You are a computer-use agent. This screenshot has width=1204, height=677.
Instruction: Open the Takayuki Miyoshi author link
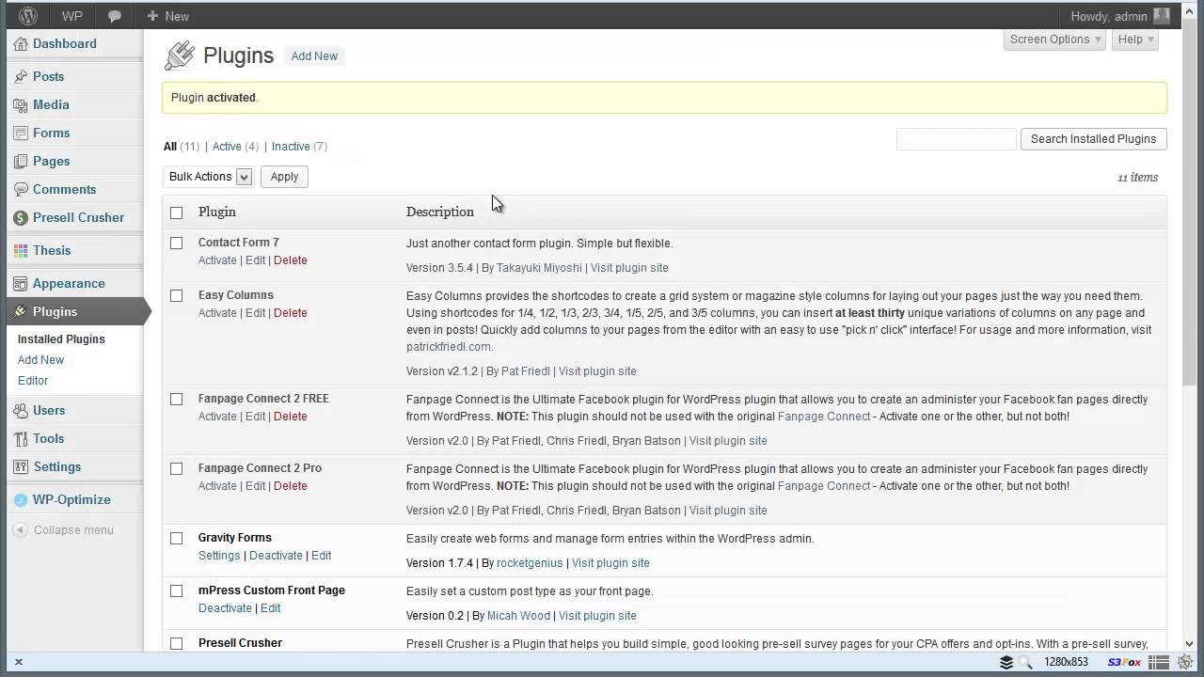click(x=539, y=268)
